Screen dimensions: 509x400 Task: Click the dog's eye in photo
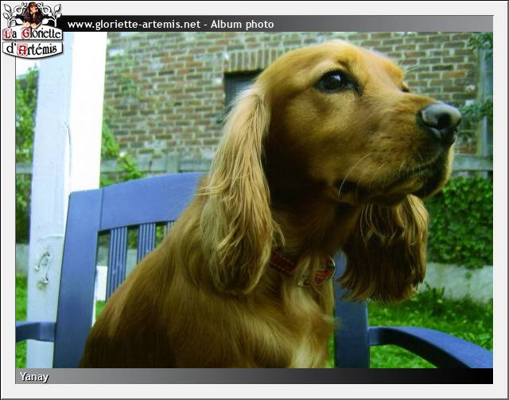pyautogui.click(x=335, y=79)
